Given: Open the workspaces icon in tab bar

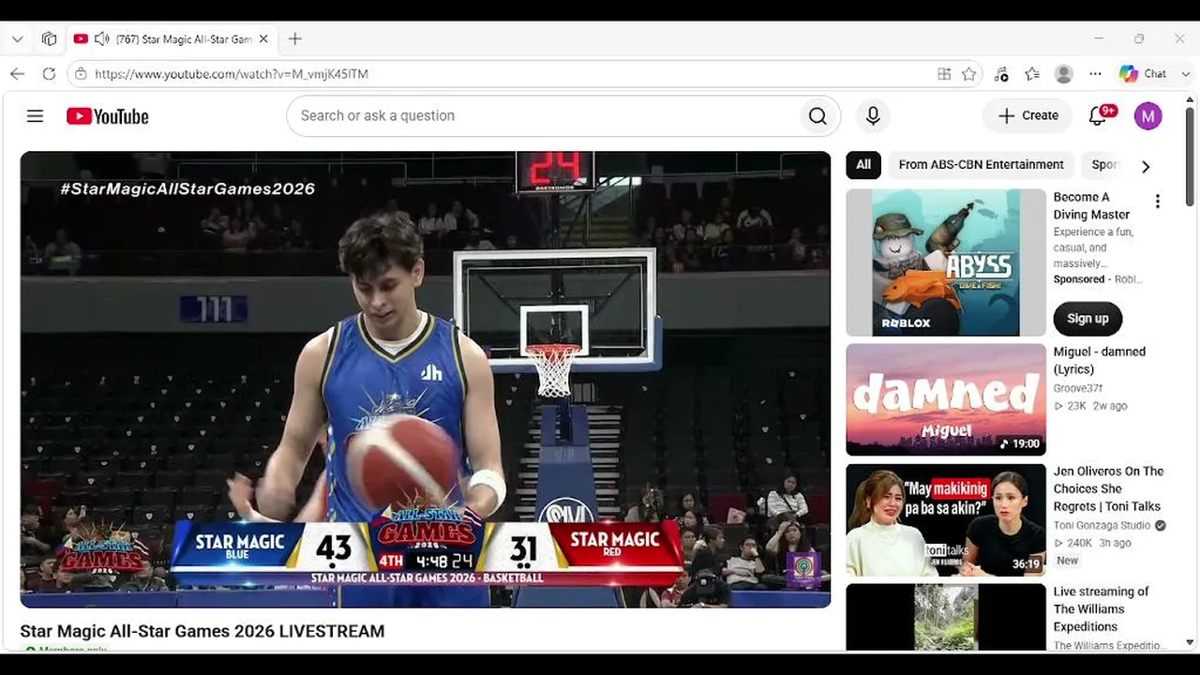Looking at the screenshot, I should [x=49, y=39].
